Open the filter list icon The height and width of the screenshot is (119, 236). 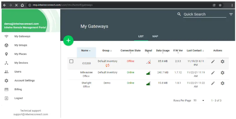tap(231, 14)
